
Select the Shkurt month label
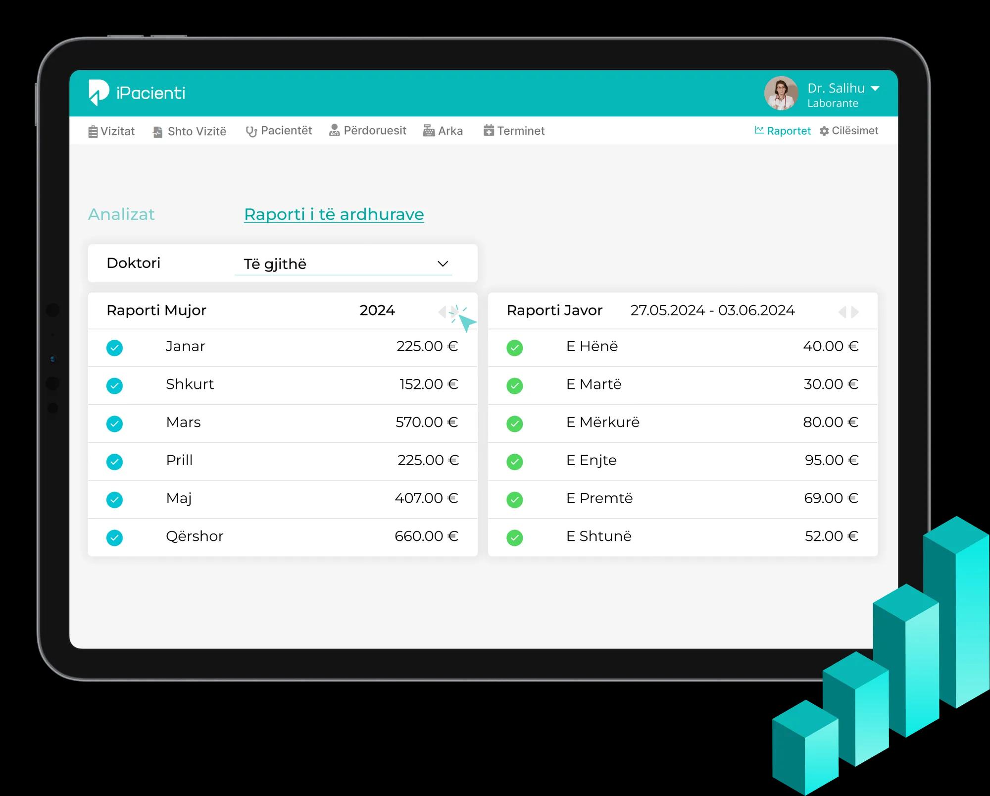pos(190,384)
